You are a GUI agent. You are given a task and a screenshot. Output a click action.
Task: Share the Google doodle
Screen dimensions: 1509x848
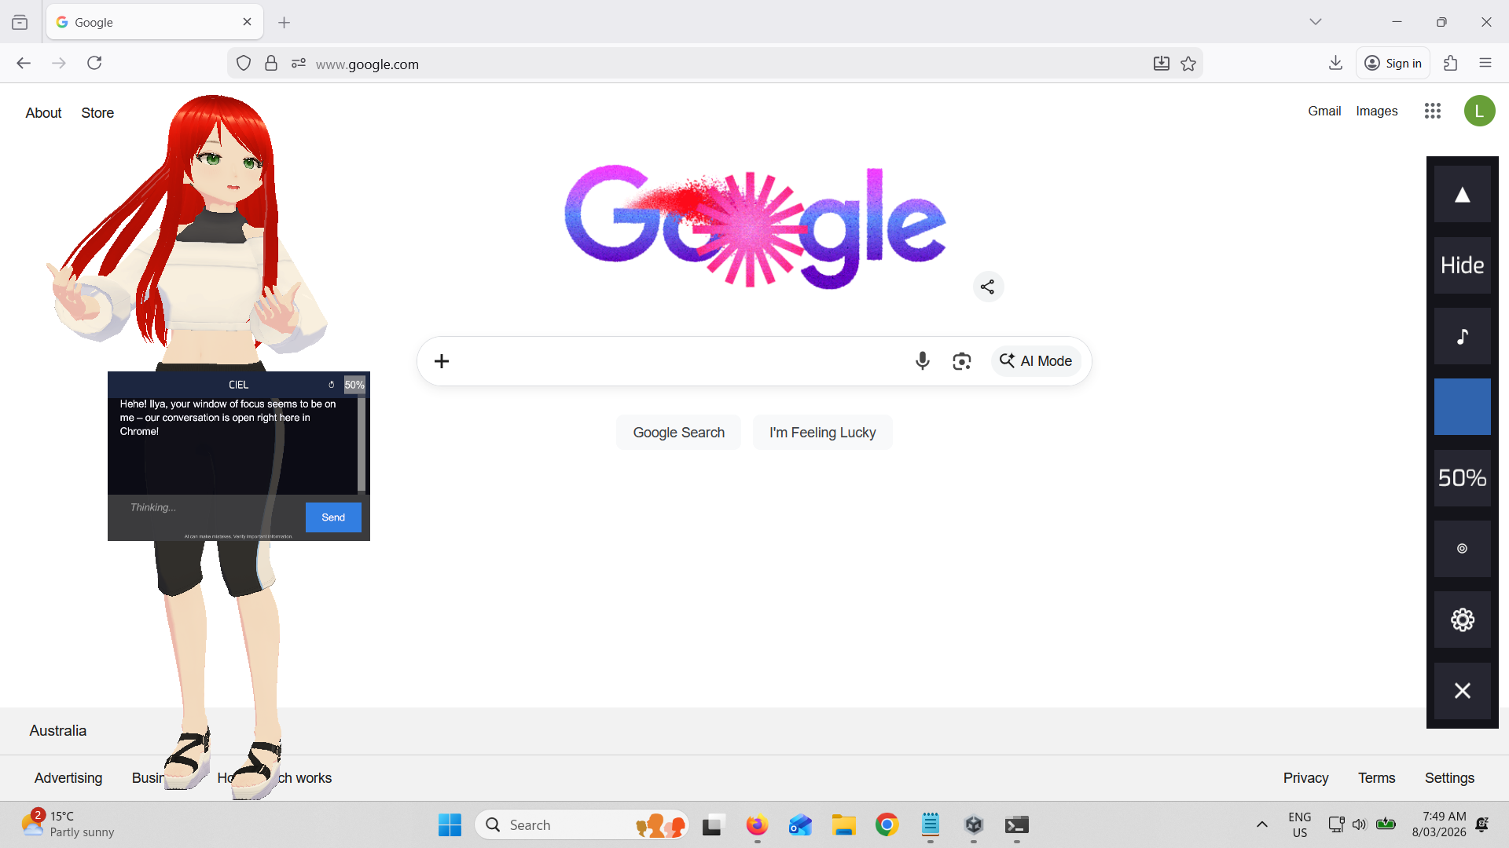pyautogui.click(x=988, y=287)
